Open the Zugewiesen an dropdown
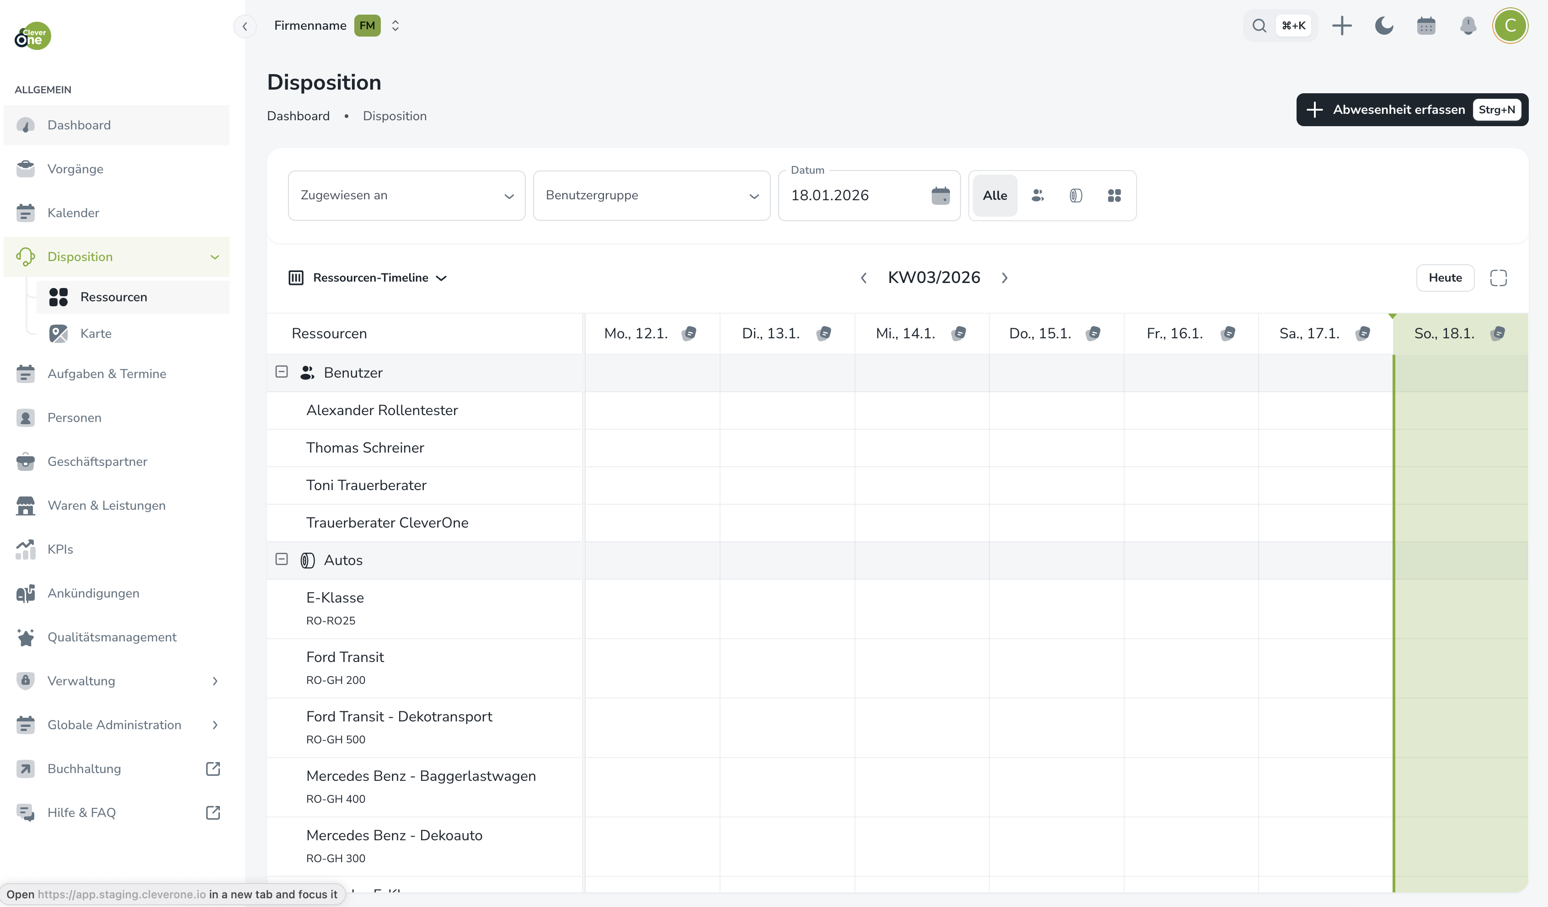 [x=406, y=195]
